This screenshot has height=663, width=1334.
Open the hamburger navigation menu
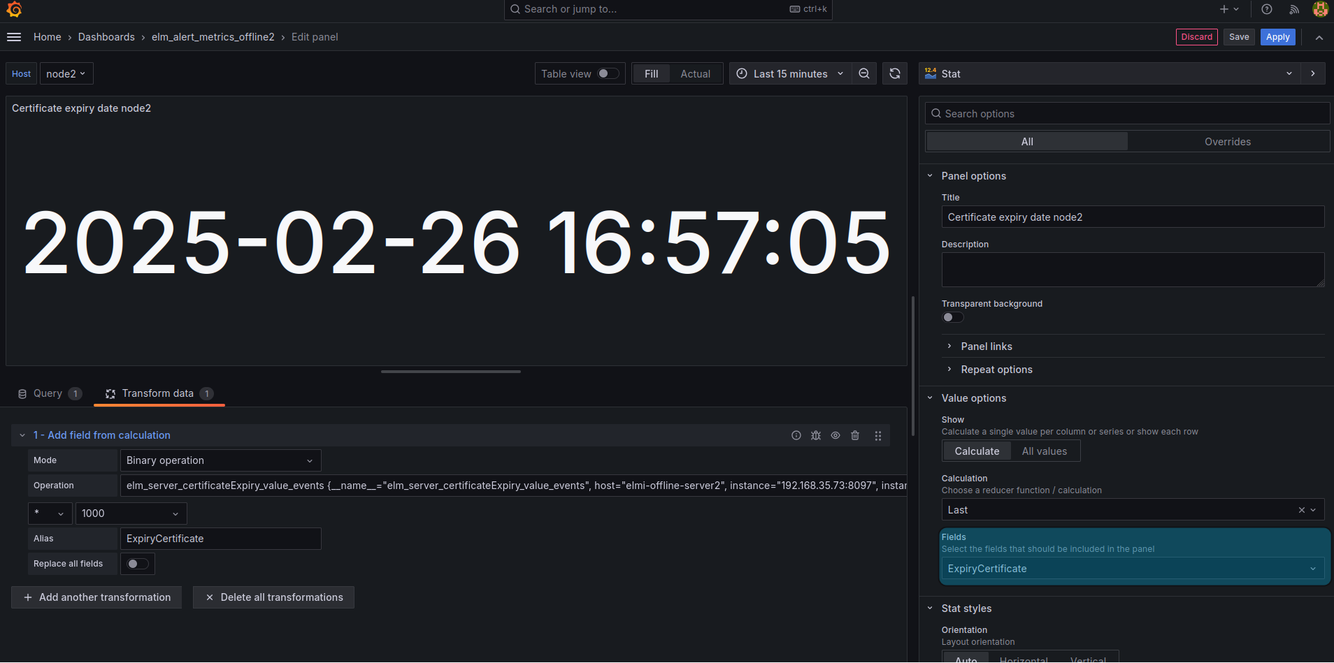click(x=14, y=37)
